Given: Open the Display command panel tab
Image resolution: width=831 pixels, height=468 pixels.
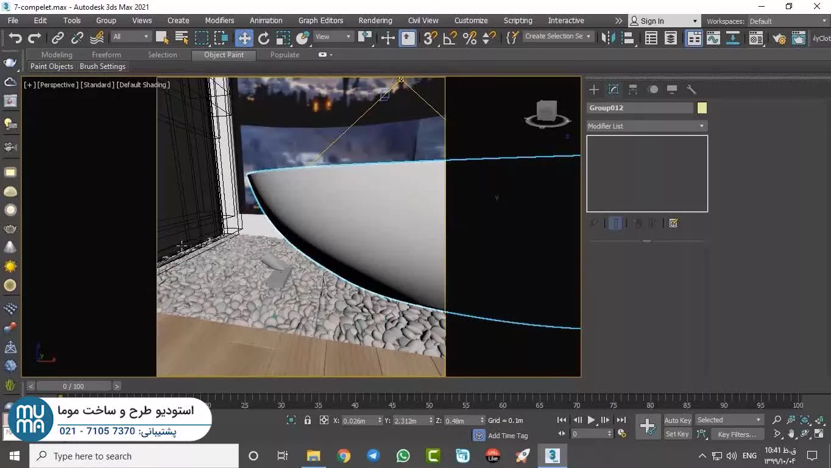Looking at the screenshot, I should coord(672,90).
